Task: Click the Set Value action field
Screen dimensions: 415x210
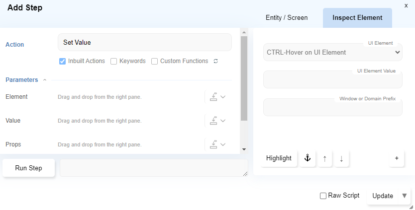Action: (x=144, y=43)
